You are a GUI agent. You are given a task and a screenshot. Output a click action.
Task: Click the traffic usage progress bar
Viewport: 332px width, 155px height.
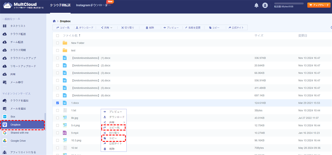tap(289, 3)
